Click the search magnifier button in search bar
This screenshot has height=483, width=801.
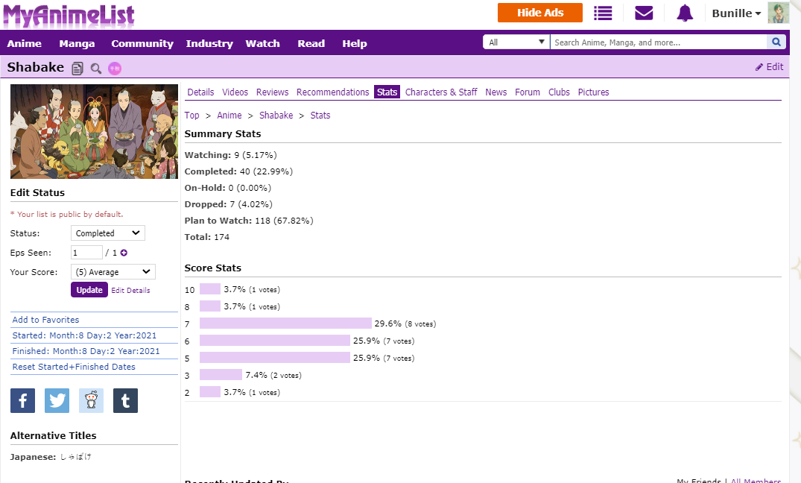click(x=776, y=42)
